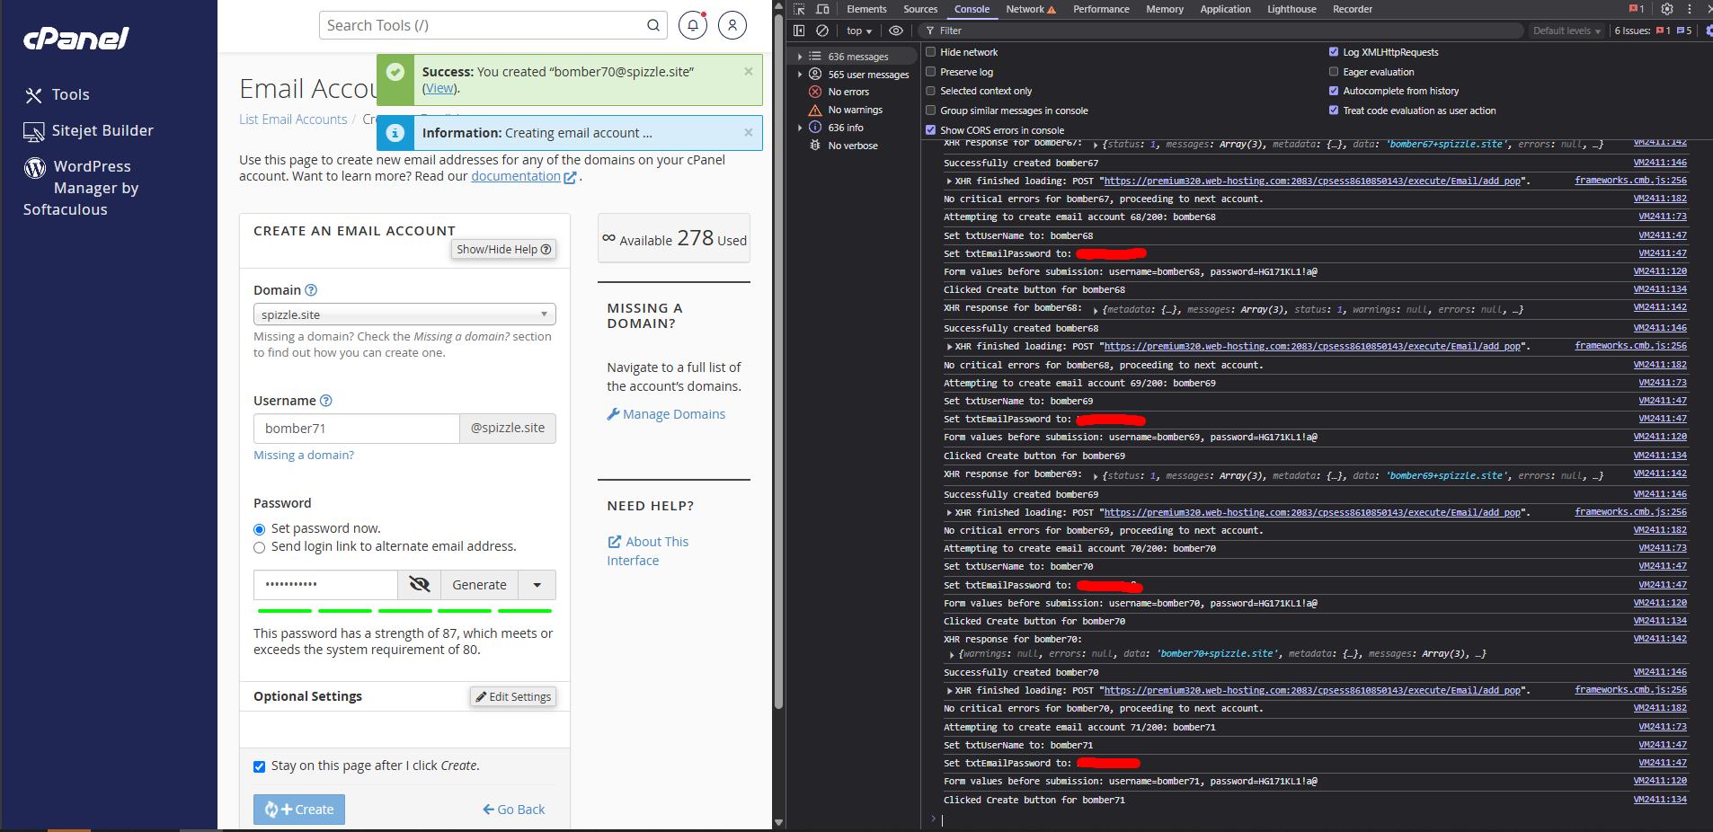The width and height of the screenshot is (1713, 832).
Task: Open the Domain dropdown showing spizzle.site
Action: (x=404, y=314)
